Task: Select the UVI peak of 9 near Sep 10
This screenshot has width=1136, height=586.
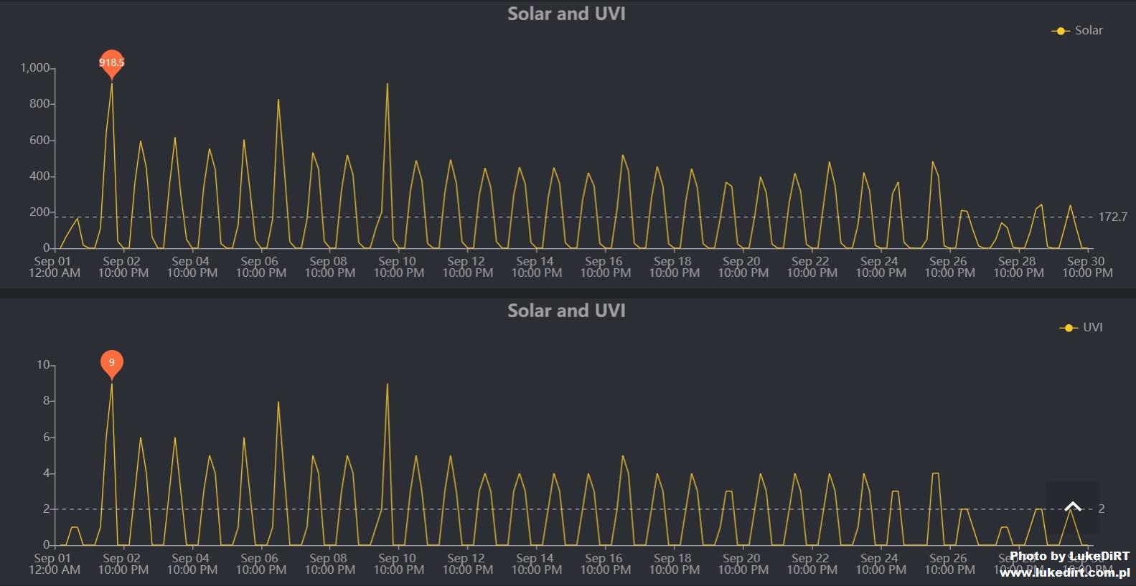Action: [388, 384]
